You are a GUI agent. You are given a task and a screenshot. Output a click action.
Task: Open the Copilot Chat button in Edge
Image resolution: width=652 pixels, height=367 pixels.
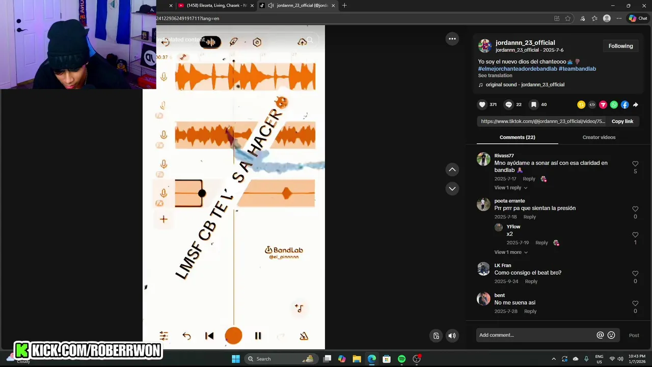638,18
